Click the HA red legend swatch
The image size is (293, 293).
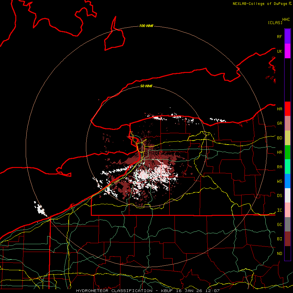[x=287, y=109]
